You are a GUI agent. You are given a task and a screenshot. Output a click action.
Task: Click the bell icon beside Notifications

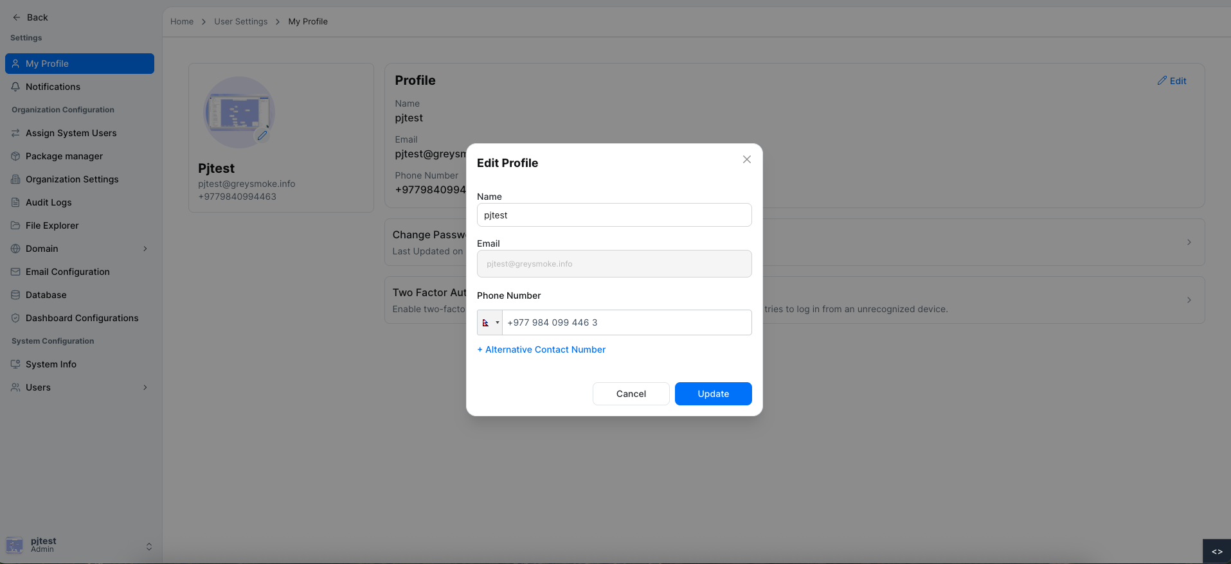tap(15, 87)
